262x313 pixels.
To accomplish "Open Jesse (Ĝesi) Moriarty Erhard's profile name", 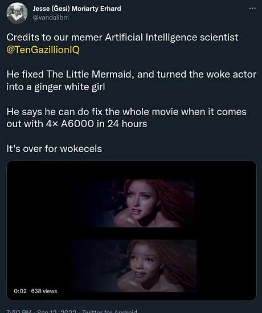I will pyautogui.click(x=77, y=9).
